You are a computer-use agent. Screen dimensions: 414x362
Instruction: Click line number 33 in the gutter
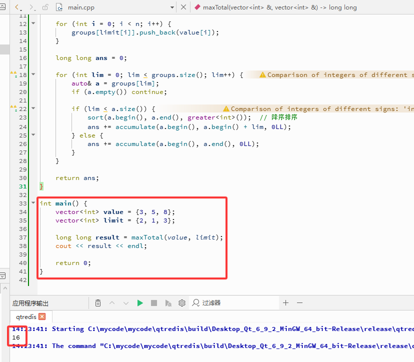coord(23,203)
